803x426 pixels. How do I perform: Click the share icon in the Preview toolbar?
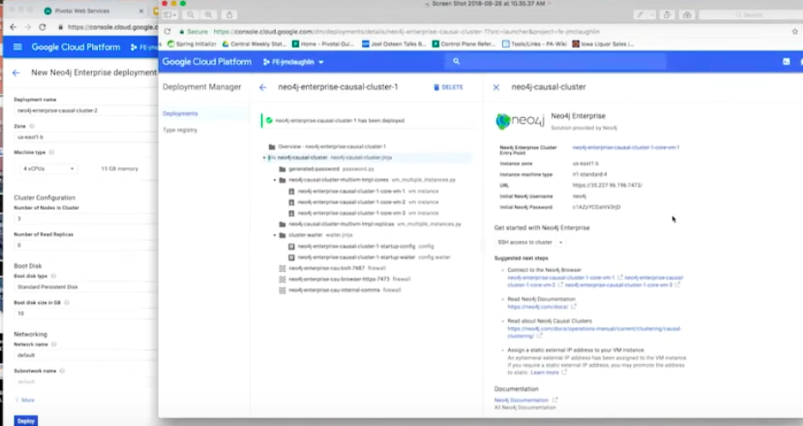230,15
